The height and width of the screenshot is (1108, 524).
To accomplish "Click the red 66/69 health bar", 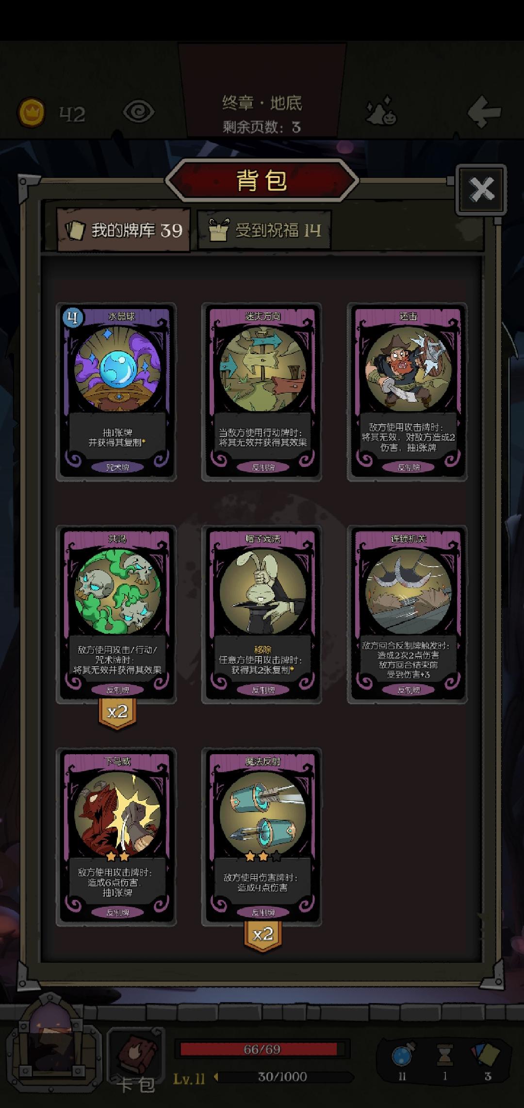I will point(262,1049).
